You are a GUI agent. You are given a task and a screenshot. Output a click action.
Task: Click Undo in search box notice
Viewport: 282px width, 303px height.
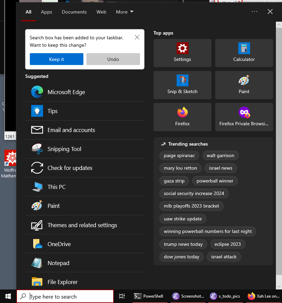(113, 59)
